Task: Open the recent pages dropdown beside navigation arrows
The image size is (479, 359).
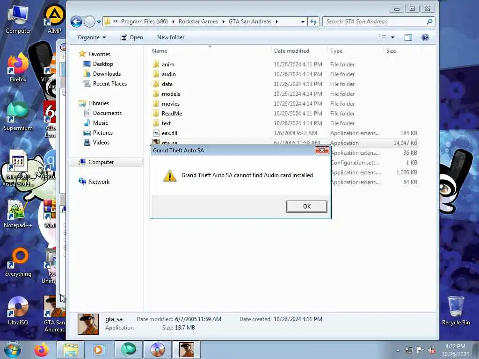Action: [99, 22]
